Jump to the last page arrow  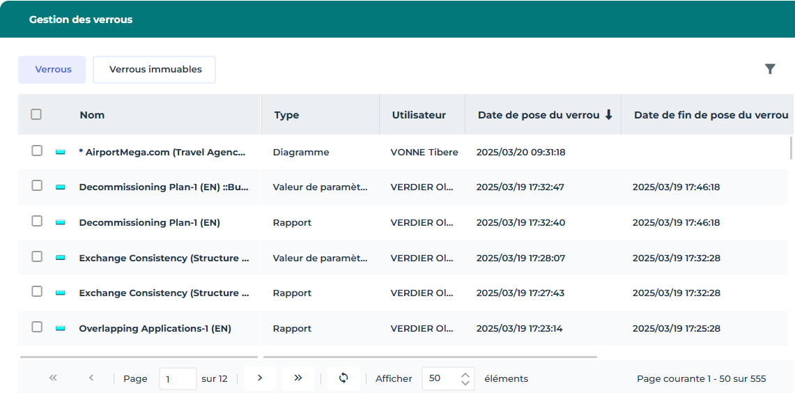point(298,378)
